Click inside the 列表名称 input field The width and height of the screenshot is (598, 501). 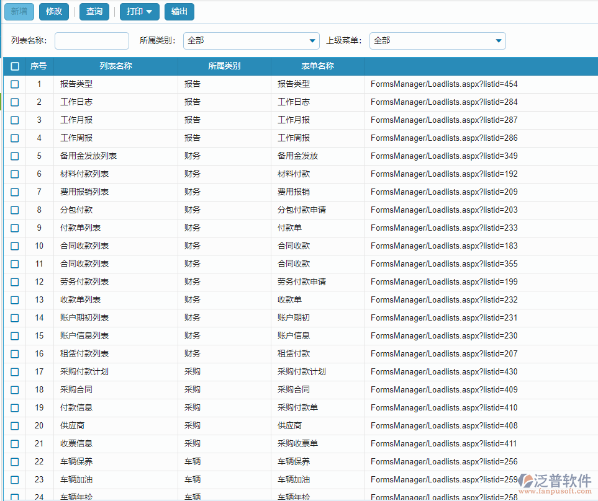tap(91, 41)
